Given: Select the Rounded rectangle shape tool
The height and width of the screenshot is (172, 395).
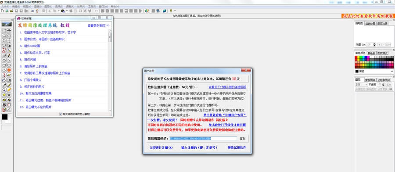Looking at the screenshot, I should [x=9, y=65].
